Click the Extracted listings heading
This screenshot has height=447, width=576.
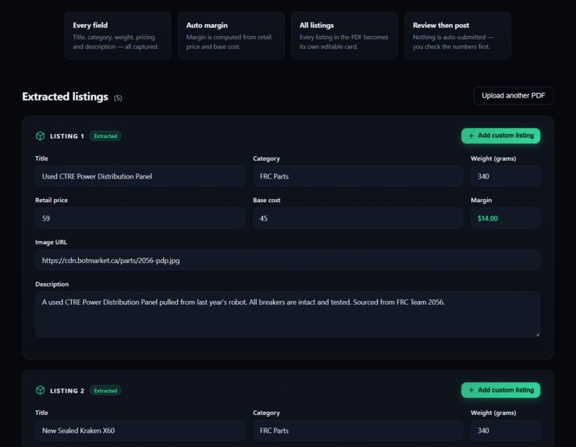[x=65, y=97]
